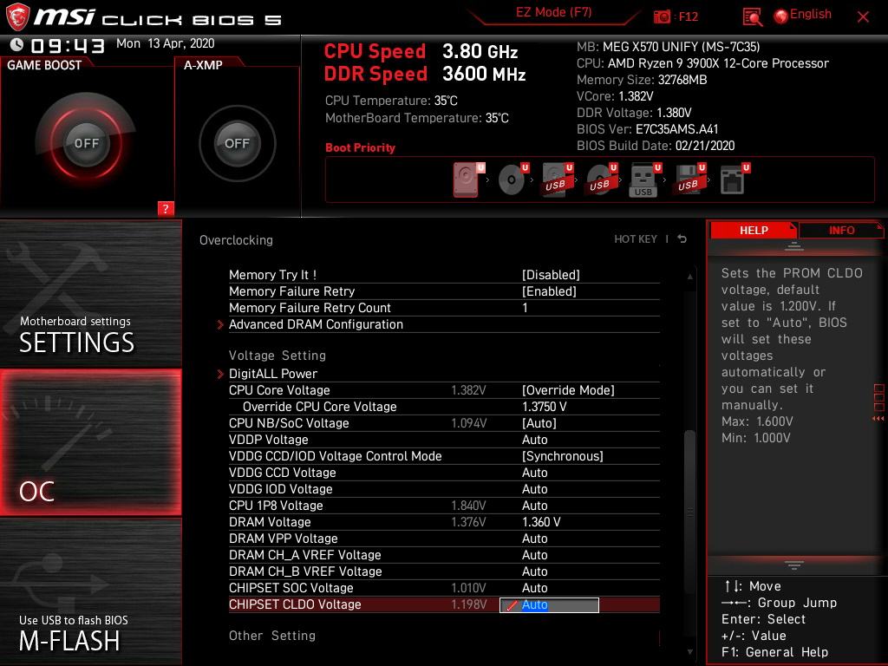888x666 pixels.
Task: Open the SETTINGS motherboard section
Action: 90,295
